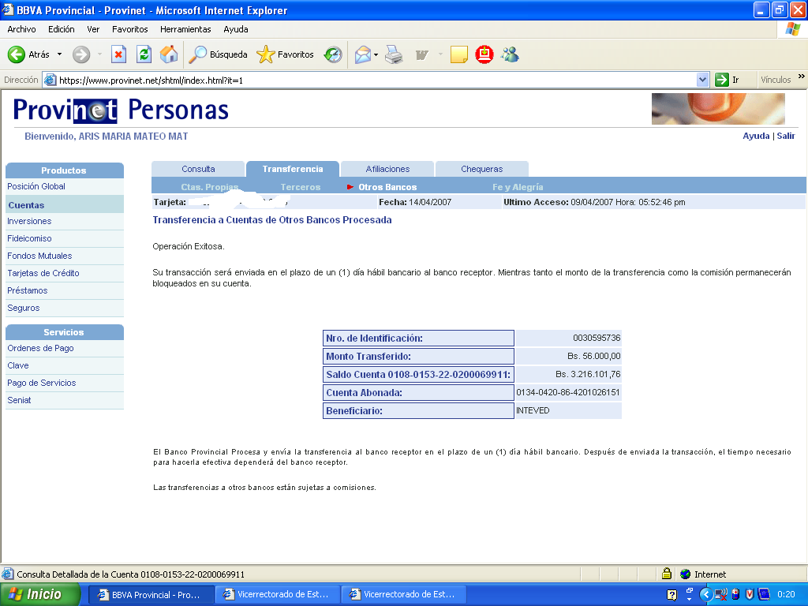Open Inversiones link

click(29, 221)
